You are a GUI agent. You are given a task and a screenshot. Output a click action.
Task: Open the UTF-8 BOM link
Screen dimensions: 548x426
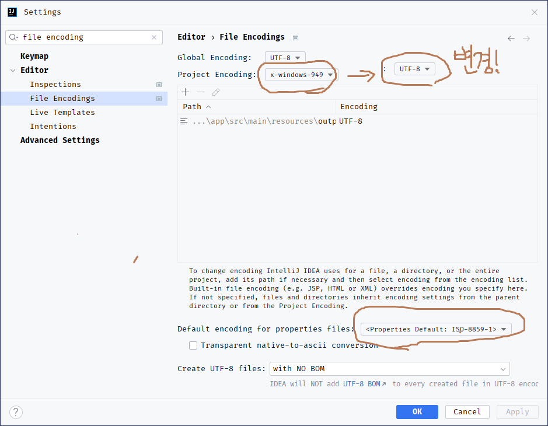click(x=361, y=384)
